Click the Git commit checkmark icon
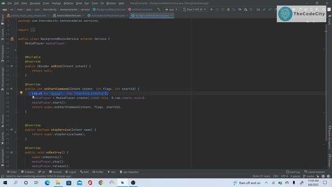This screenshot has height=187, width=332. coord(270,9)
